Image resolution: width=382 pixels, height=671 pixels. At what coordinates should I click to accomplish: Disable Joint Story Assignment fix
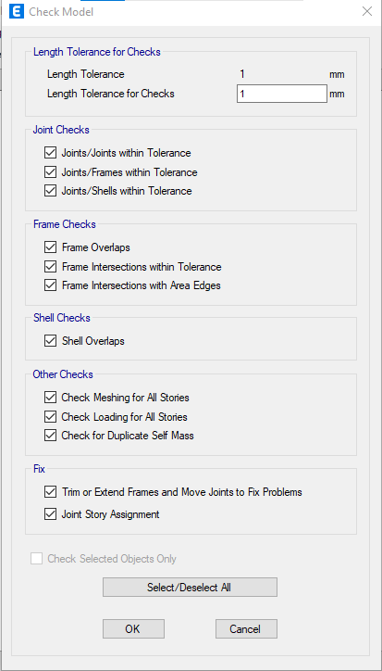(x=51, y=514)
